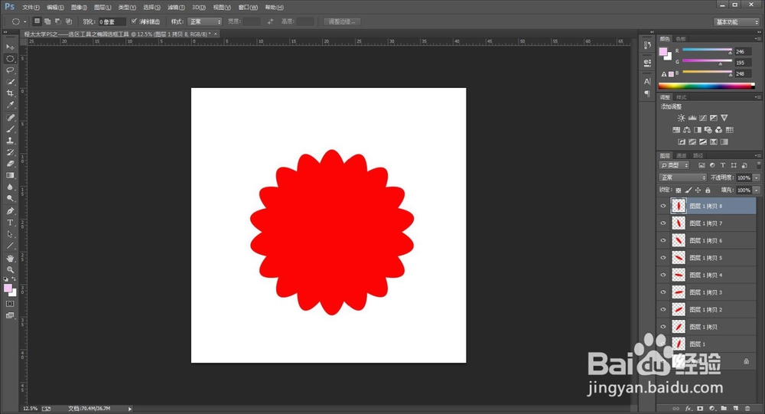The image size is (765, 414).
Task: Select the Move tool
Action: [10, 47]
